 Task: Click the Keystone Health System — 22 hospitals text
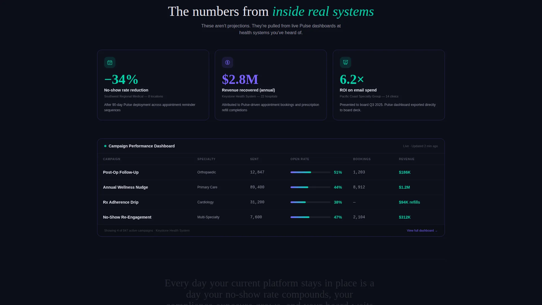point(250,96)
